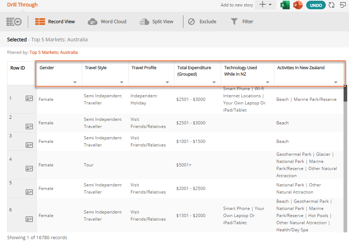Click the Top 5 Markets: Australia filter link

pyautogui.click(x=54, y=52)
